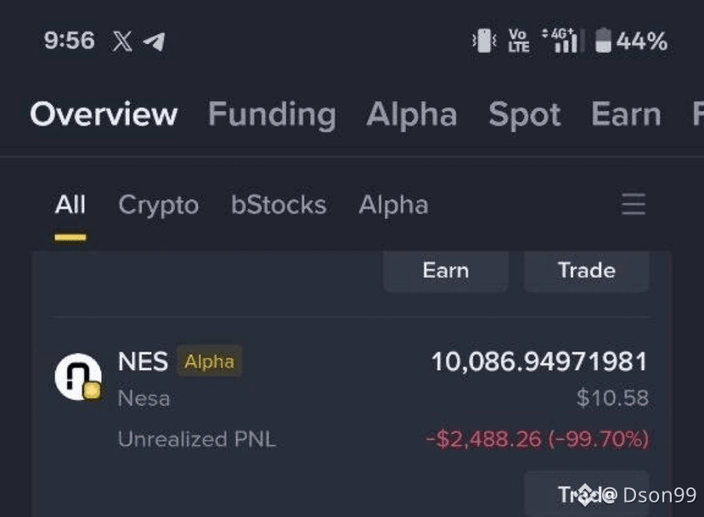704x517 pixels.
Task: Open the asset list filter menu icon
Action: pyautogui.click(x=634, y=205)
